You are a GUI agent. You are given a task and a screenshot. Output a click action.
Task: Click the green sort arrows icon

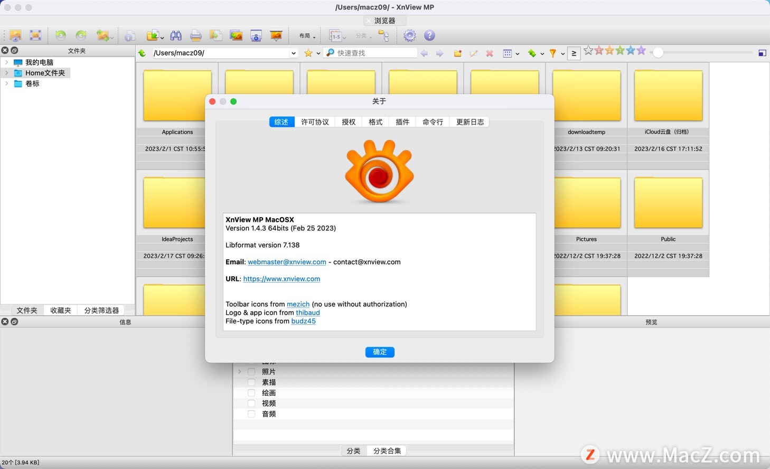click(x=532, y=53)
